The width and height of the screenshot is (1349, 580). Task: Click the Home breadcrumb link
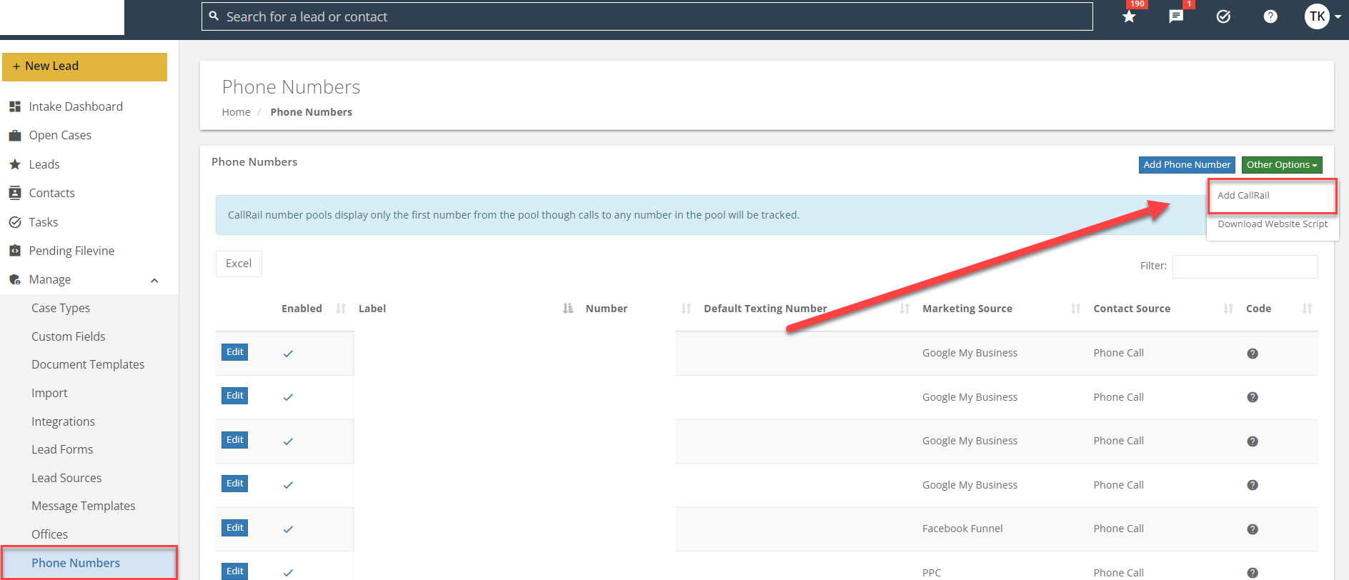pos(236,112)
